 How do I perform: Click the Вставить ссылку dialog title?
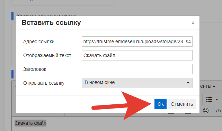pyautogui.click(x=51, y=22)
